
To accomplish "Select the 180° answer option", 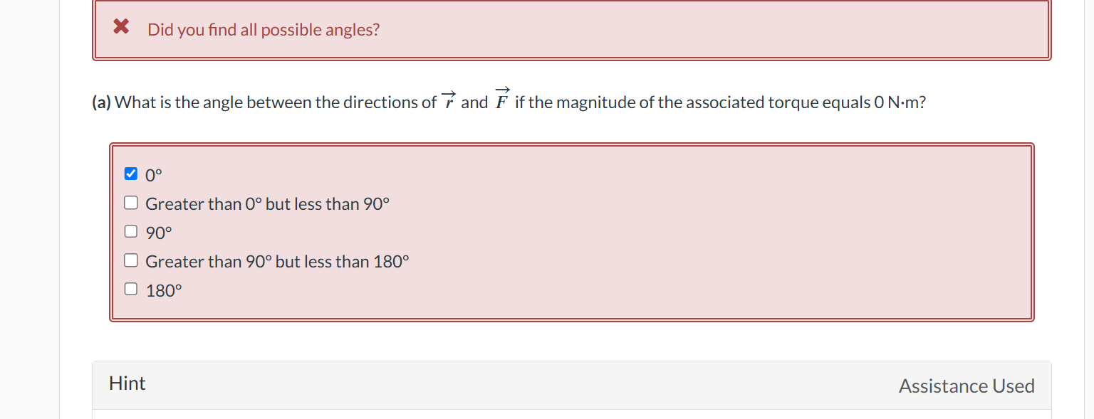I will pyautogui.click(x=130, y=288).
